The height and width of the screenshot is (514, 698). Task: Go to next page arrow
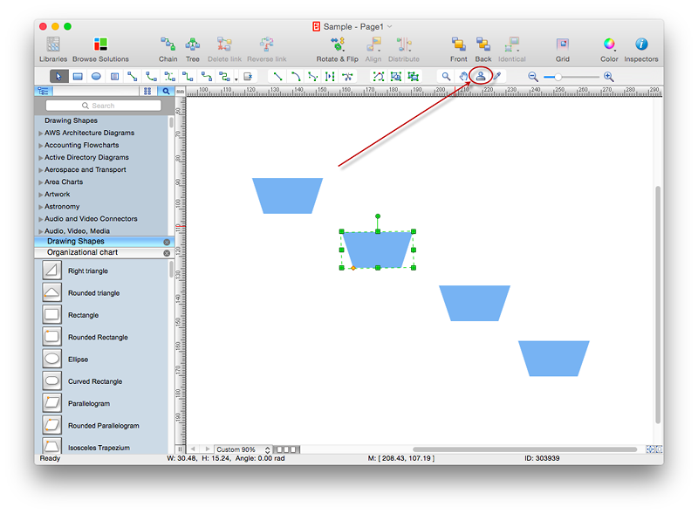207,449
